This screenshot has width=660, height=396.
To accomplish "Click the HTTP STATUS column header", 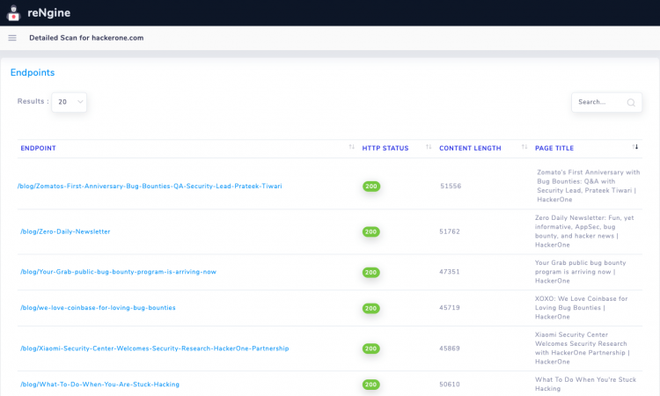I will [385, 148].
